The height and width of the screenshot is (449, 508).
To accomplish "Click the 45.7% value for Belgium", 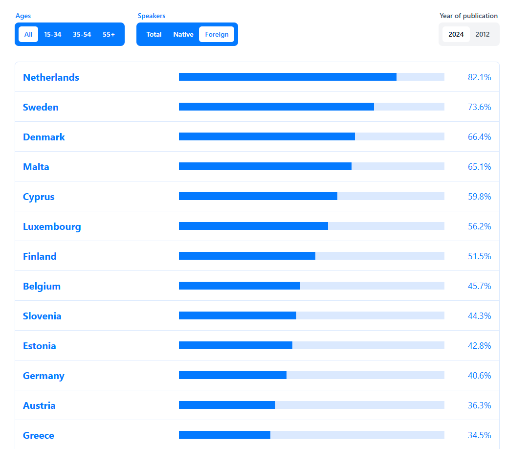I will (x=480, y=286).
